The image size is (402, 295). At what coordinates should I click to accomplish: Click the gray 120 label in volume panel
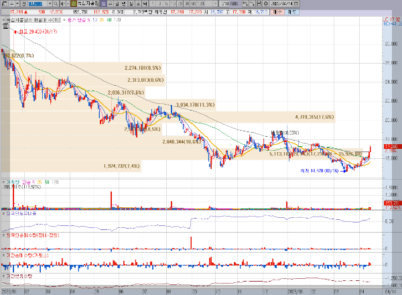pos(55,182)
